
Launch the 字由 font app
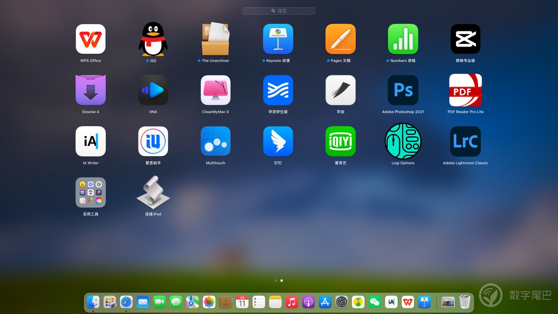[340, 90]
